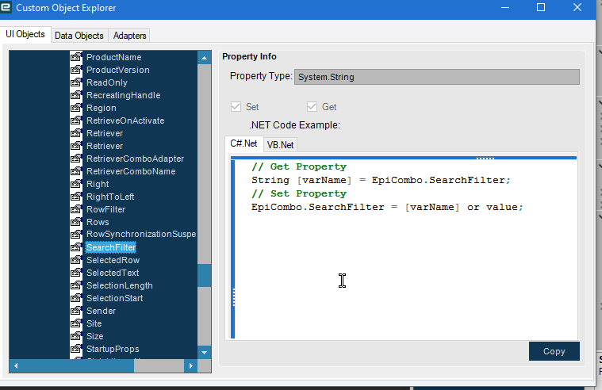Copy the code example
Image resolution: width=602 pixels, height=390 pixels.
pyautogui.click(x=554, y=351)
